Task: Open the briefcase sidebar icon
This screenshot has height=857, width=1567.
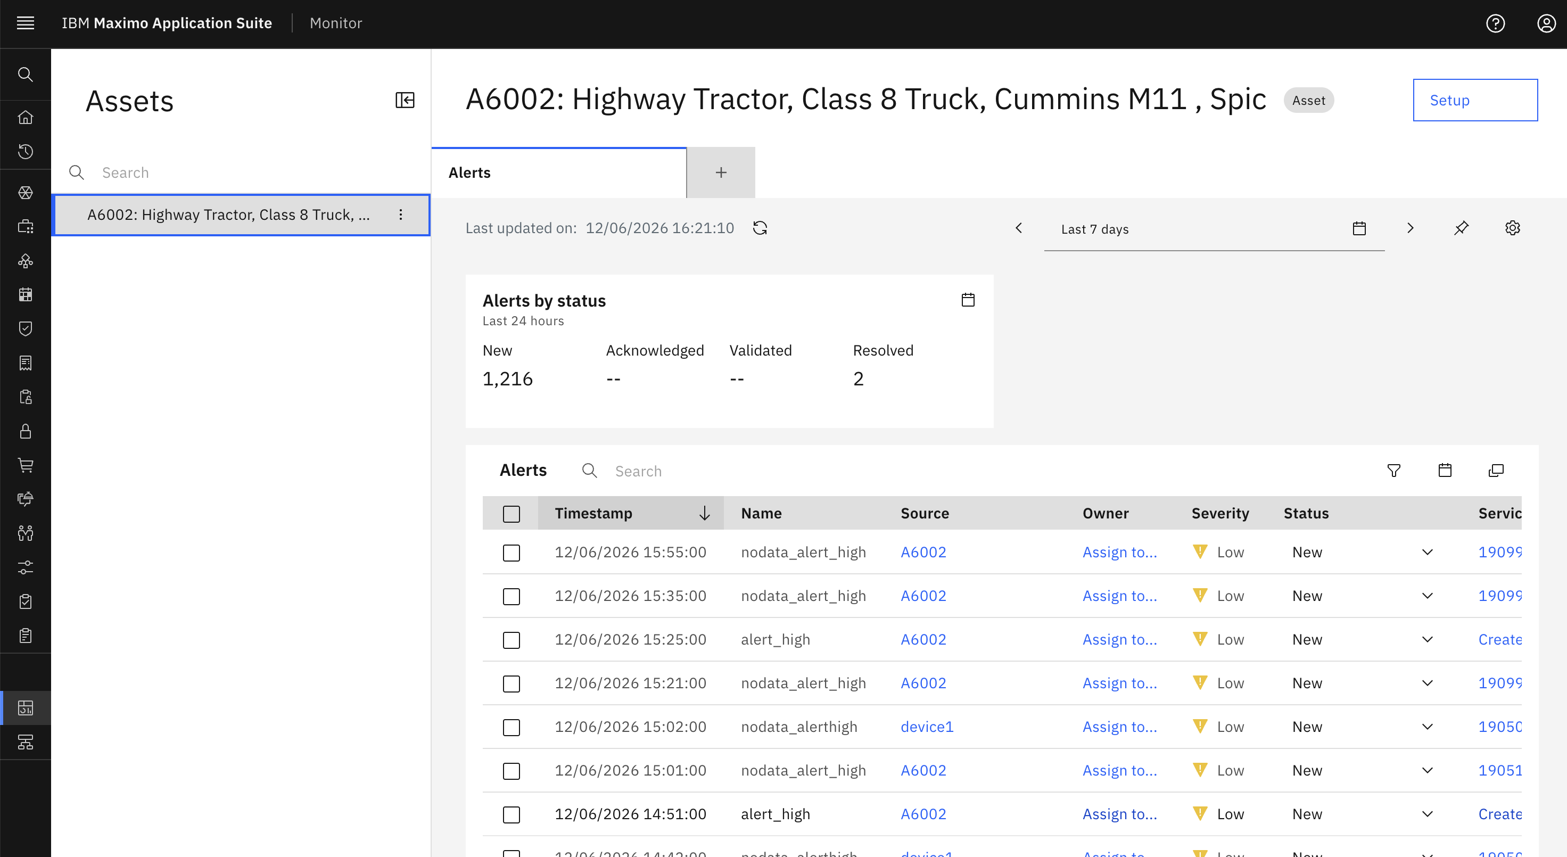Action: tap(25, 226)
